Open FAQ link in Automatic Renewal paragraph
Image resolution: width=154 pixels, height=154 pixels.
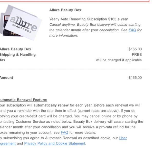point(64,132)
